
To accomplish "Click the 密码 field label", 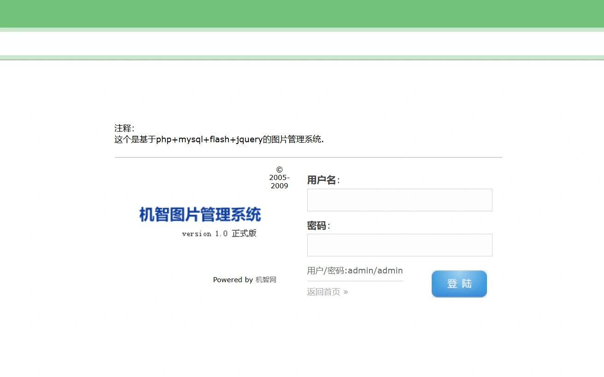I will [317, 226].
